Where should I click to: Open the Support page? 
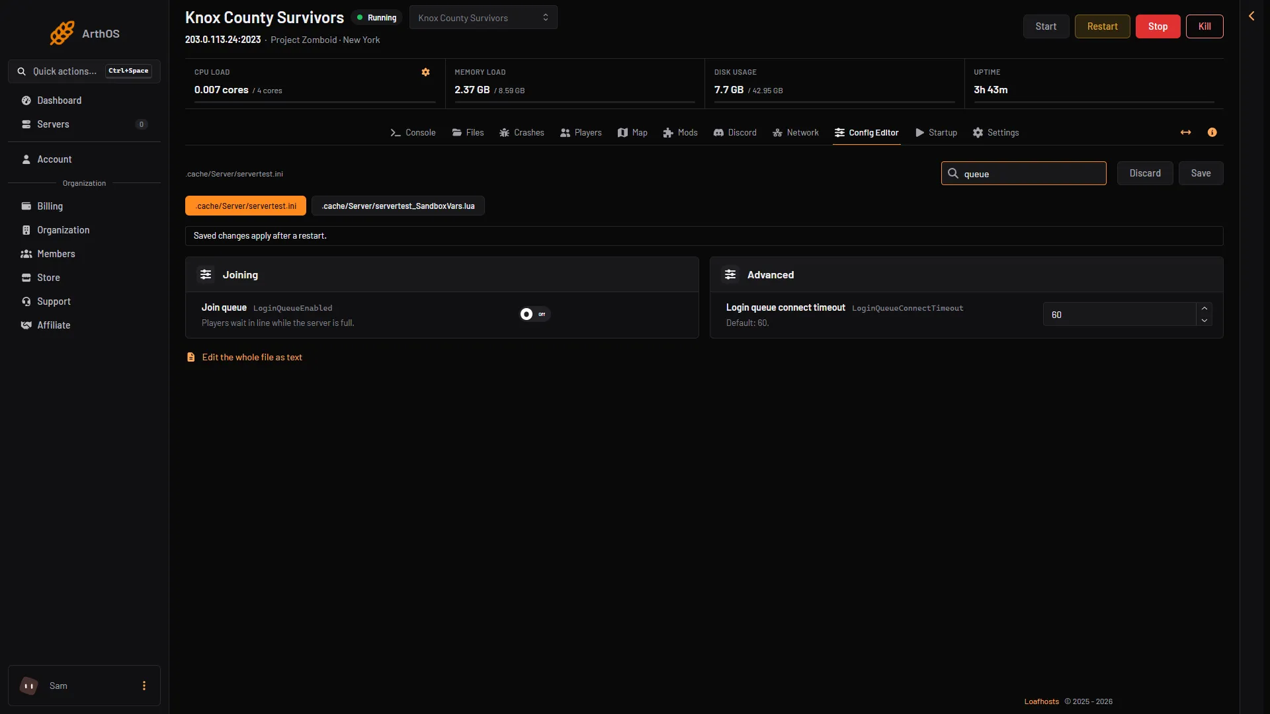pyautogui.click(x=84, y=301)
